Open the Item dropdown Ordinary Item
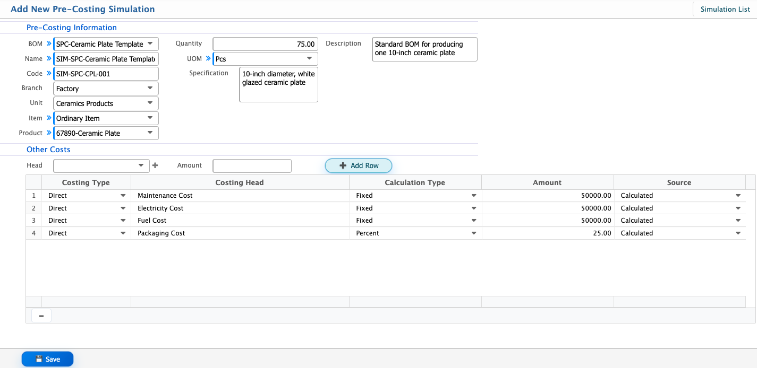 tap(106, 118)
